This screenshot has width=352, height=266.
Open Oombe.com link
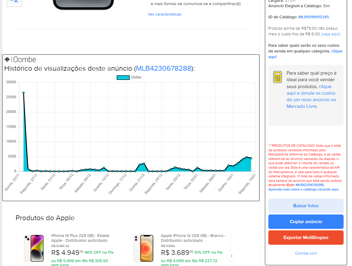coord(306,253)
